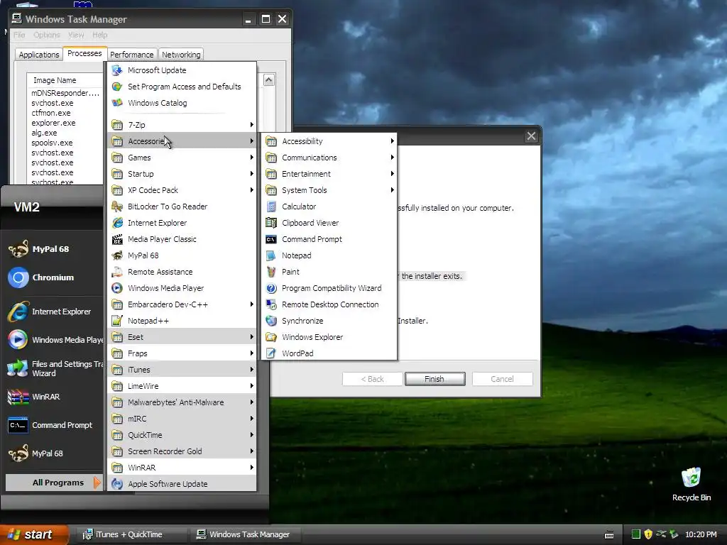Click All Programs in Start menu
727x545 pixels.
coord(53,483)
